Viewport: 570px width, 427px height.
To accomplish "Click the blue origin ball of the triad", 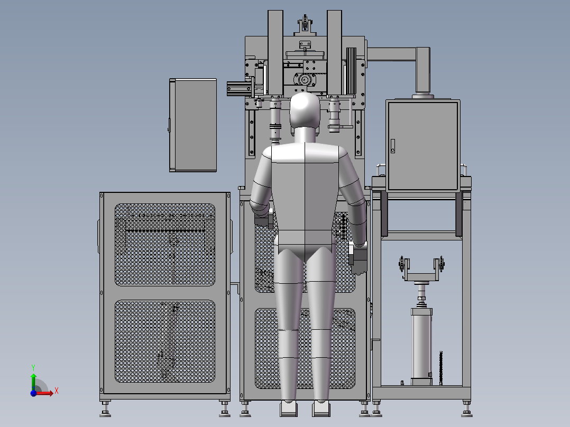I will pos(33,393).
